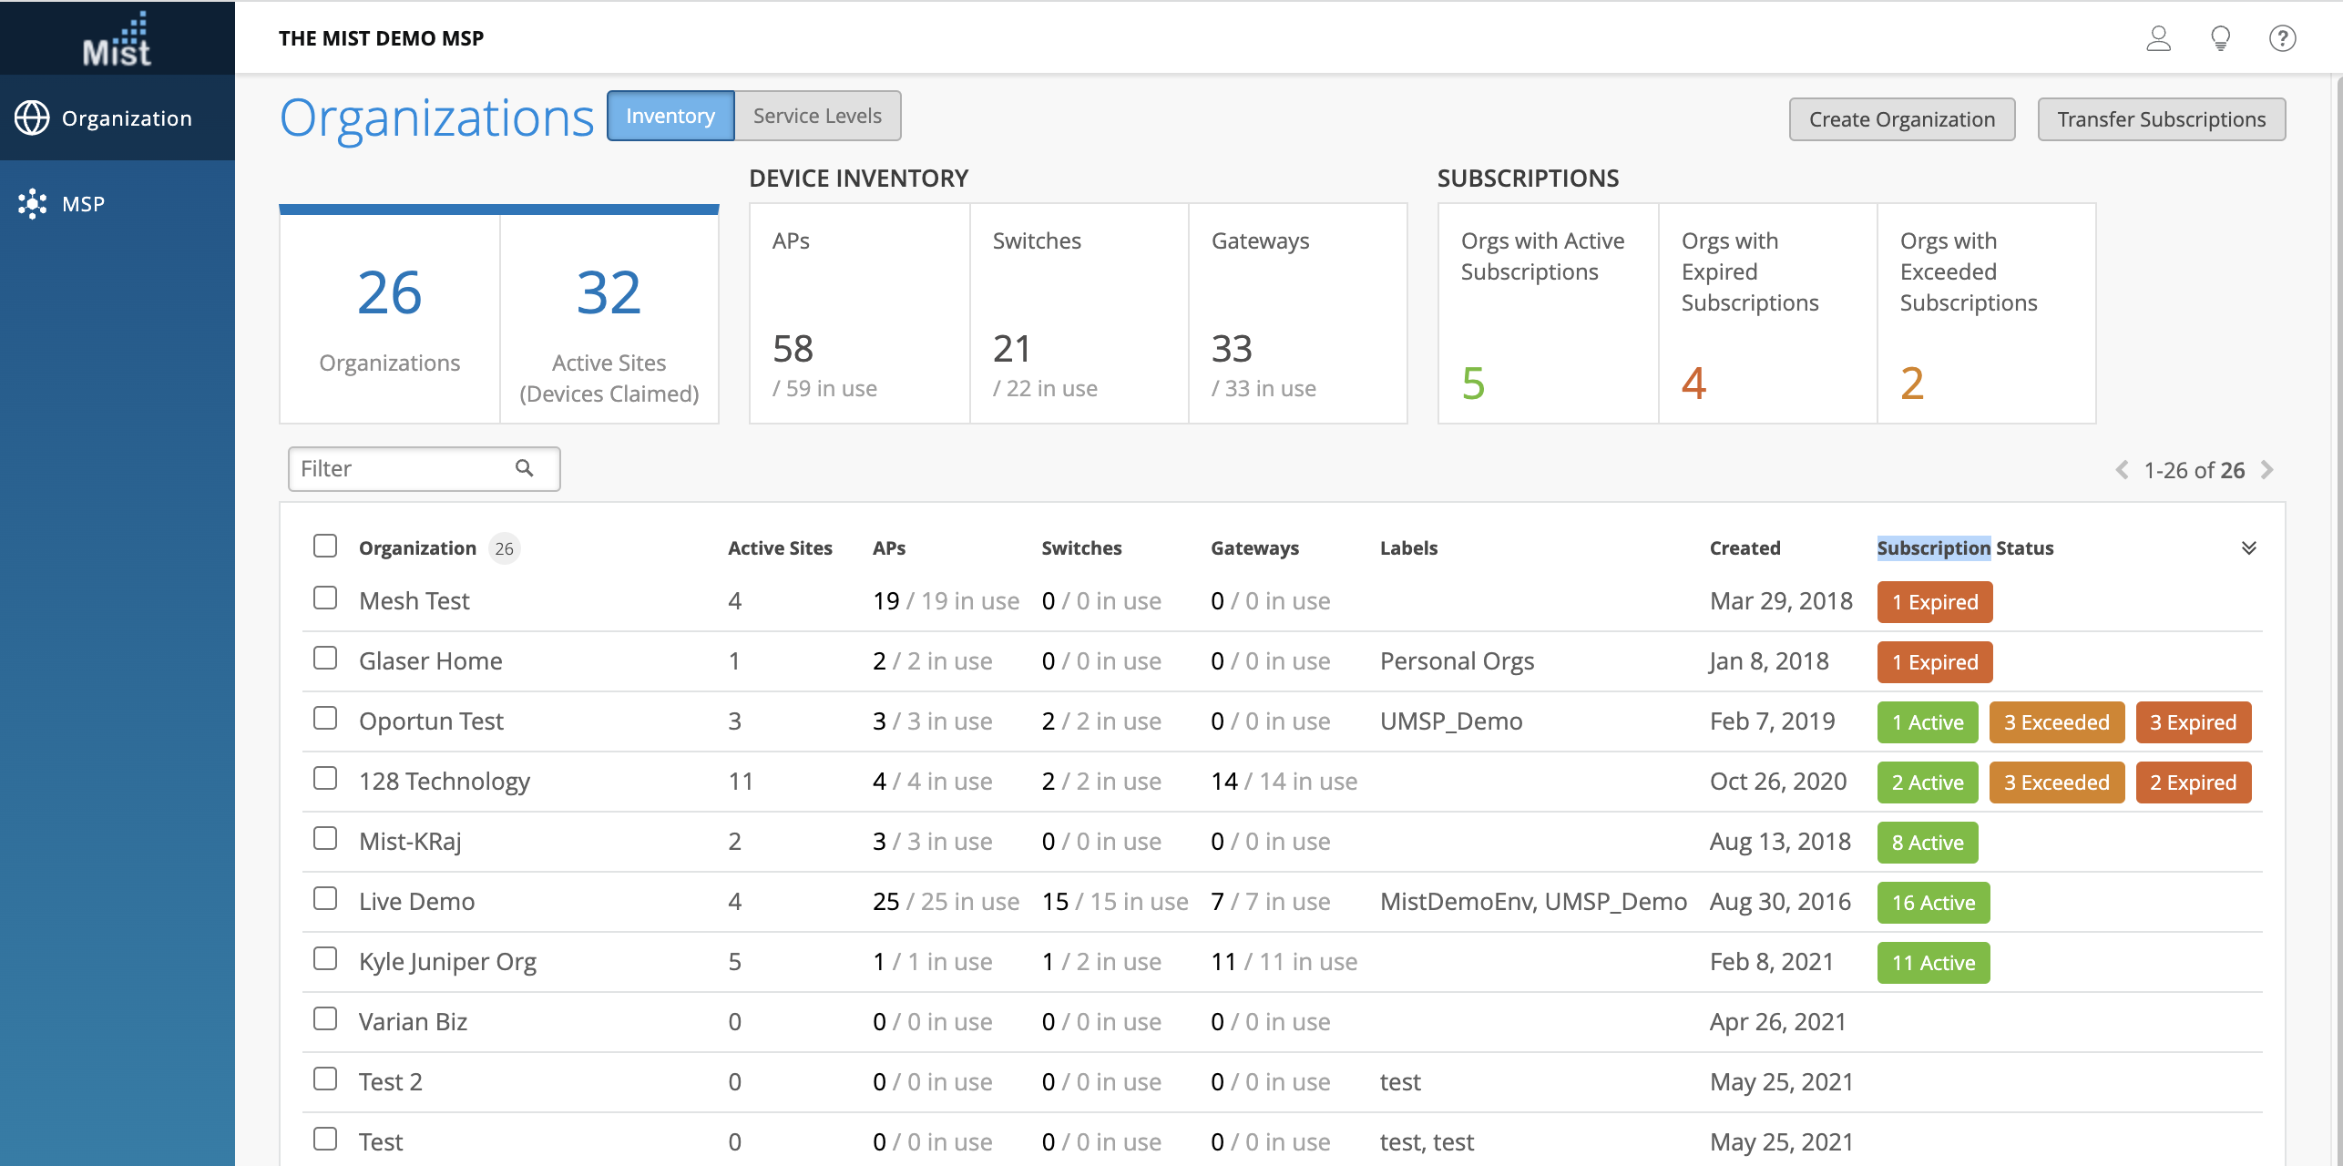The height and width of the screenshot is (1166, 2343).
Task: Click the MSP sidebar icon
Action: pos(33,204)
